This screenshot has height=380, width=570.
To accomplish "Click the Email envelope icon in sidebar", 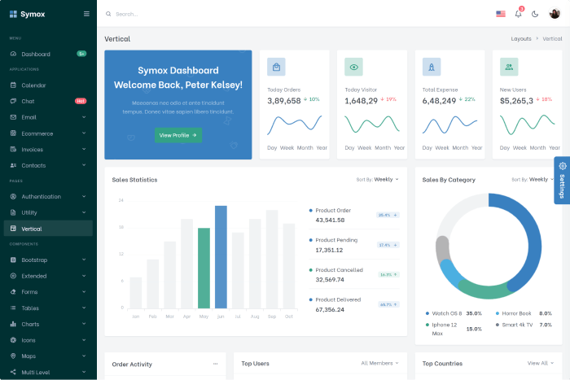I will pos(13,117).
